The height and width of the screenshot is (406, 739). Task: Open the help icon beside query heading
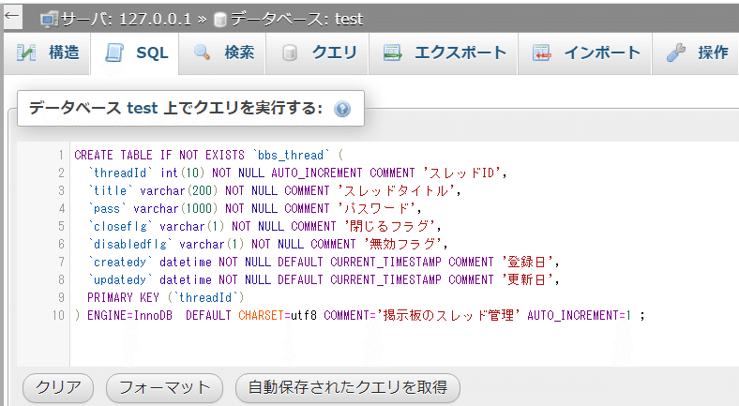pos(342,109)
